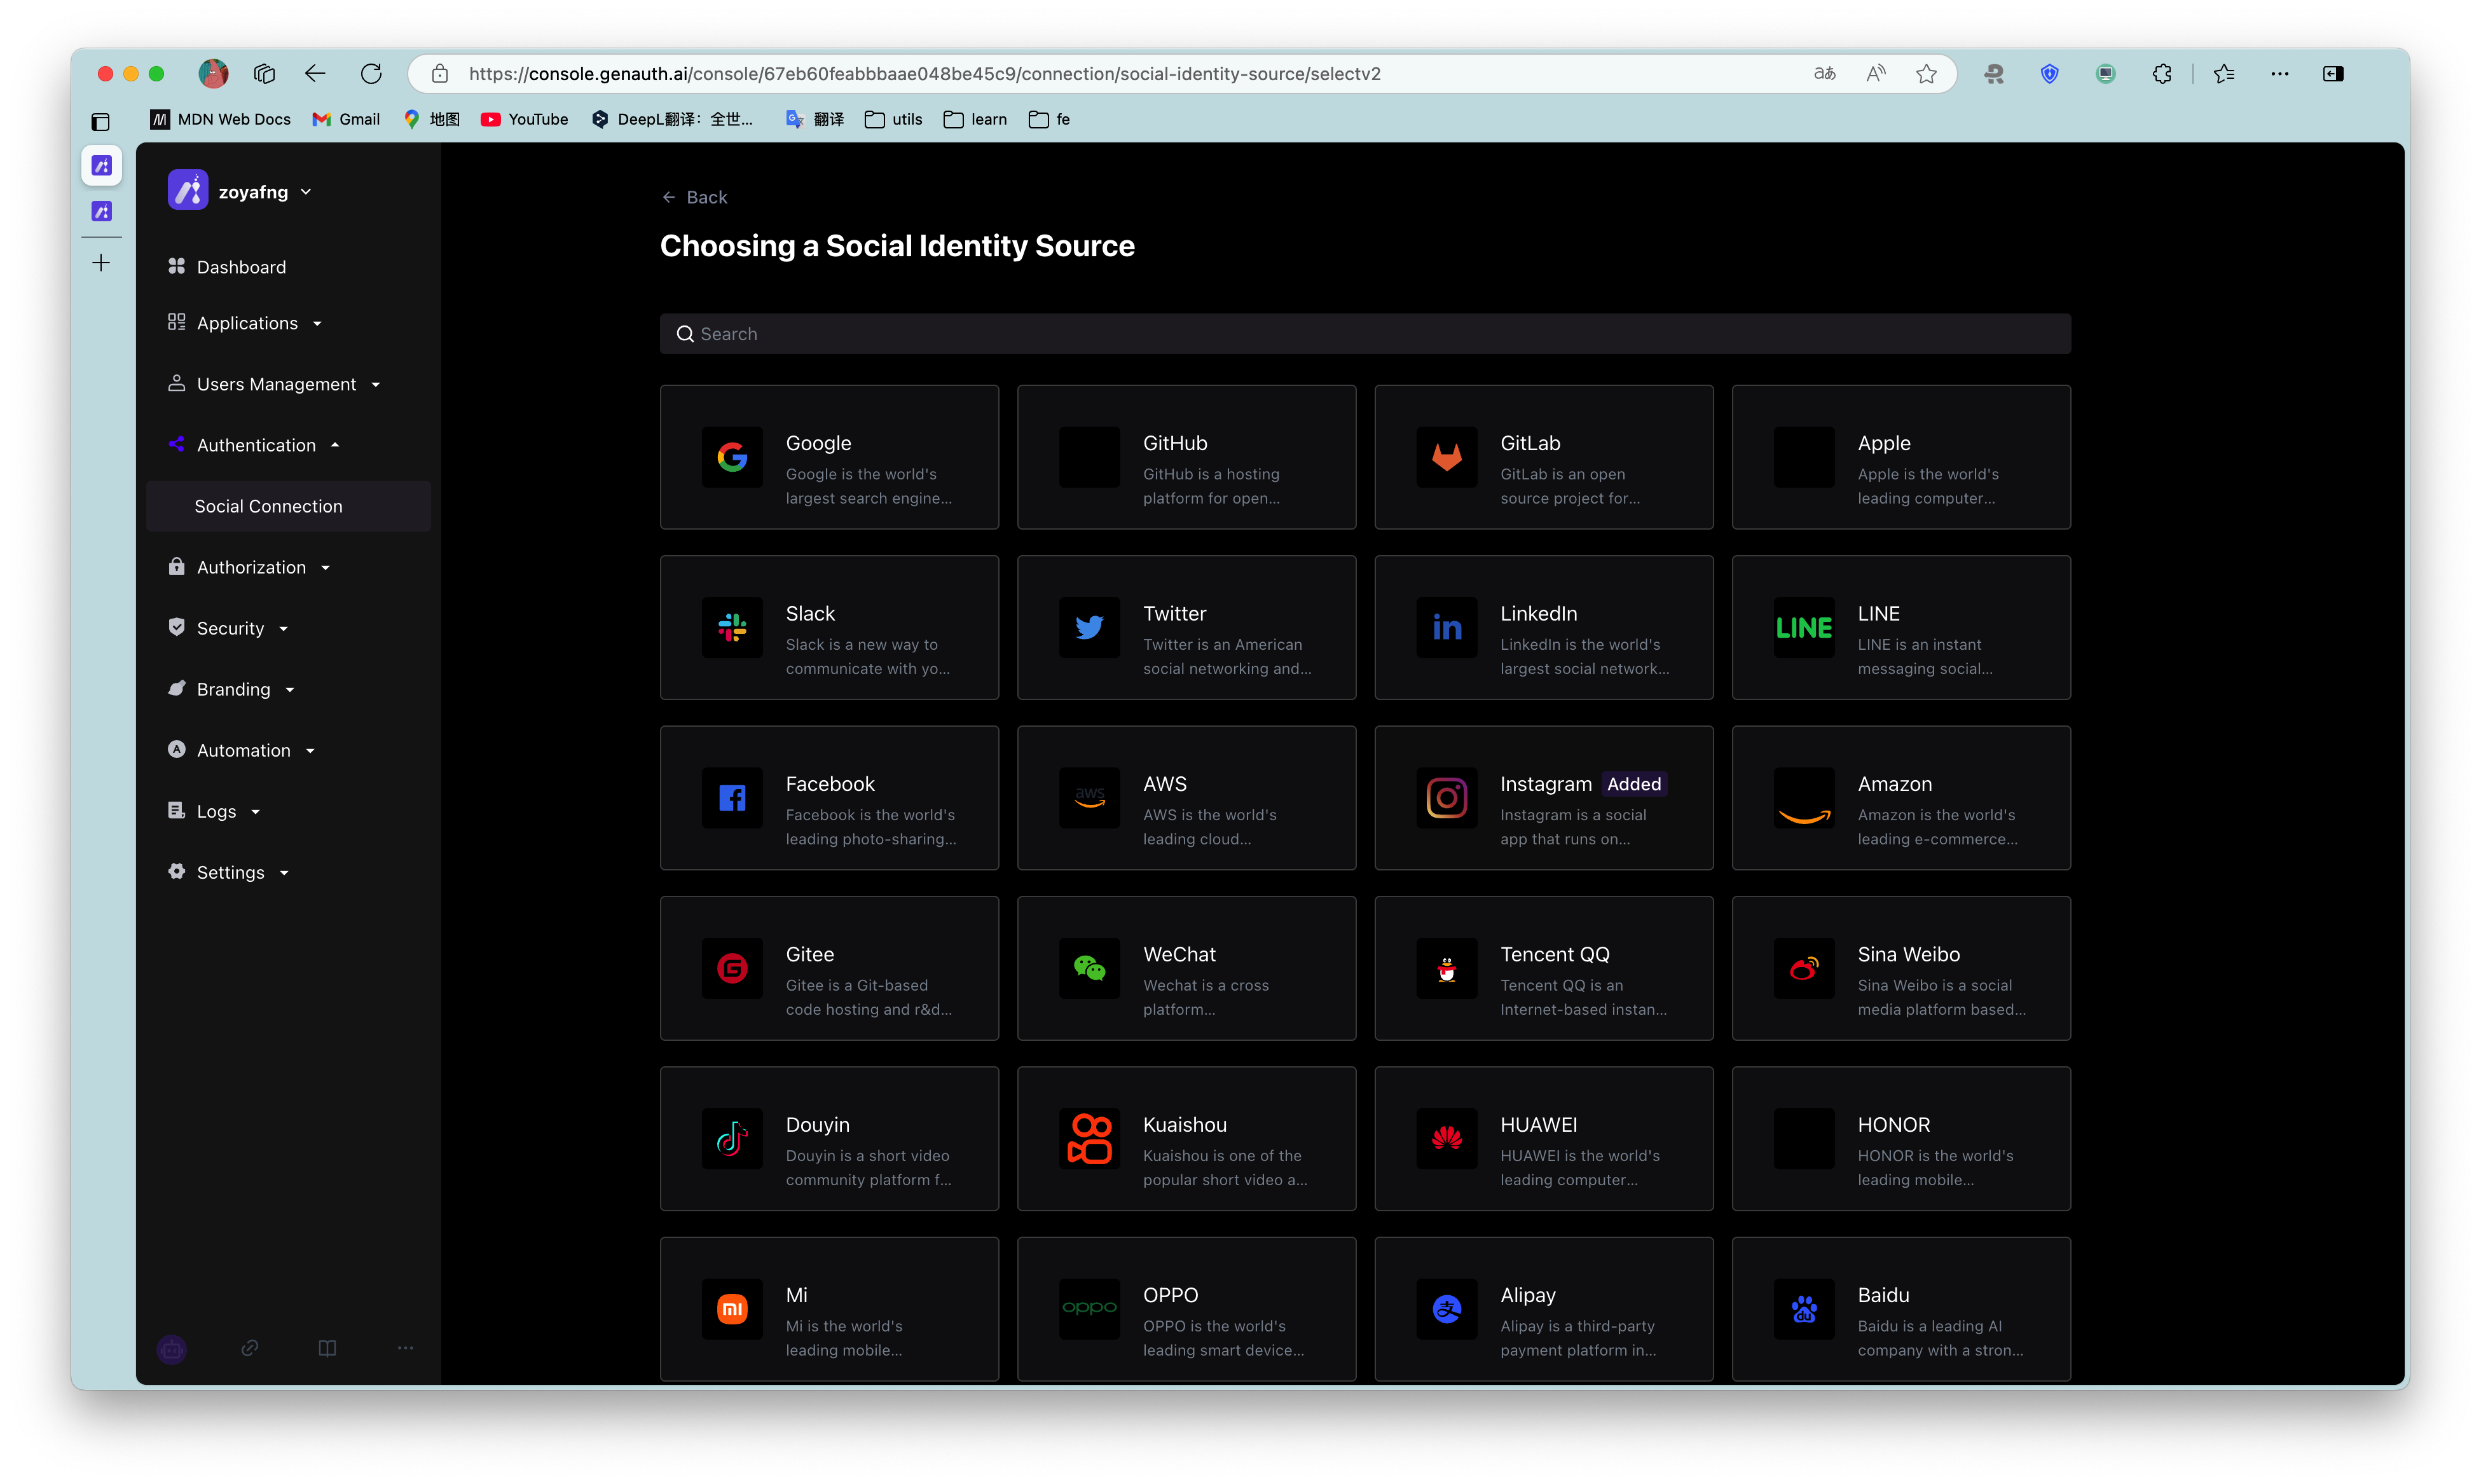The width and height of the screenshot is (2481, 1484).
Task: Open the fe bookmark folder
Action: pos(1050,119)
